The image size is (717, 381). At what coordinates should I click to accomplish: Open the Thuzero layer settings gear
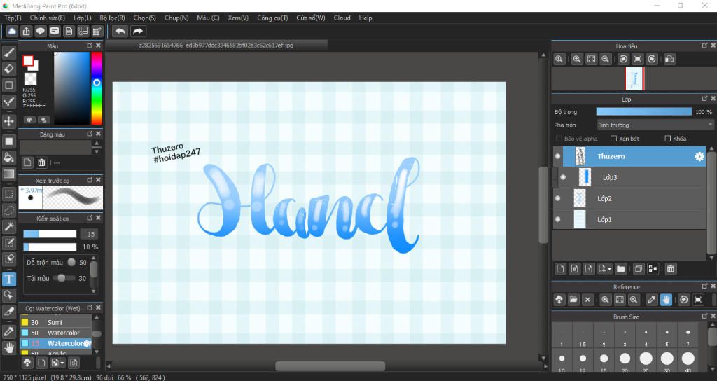(x=699, y=156)
